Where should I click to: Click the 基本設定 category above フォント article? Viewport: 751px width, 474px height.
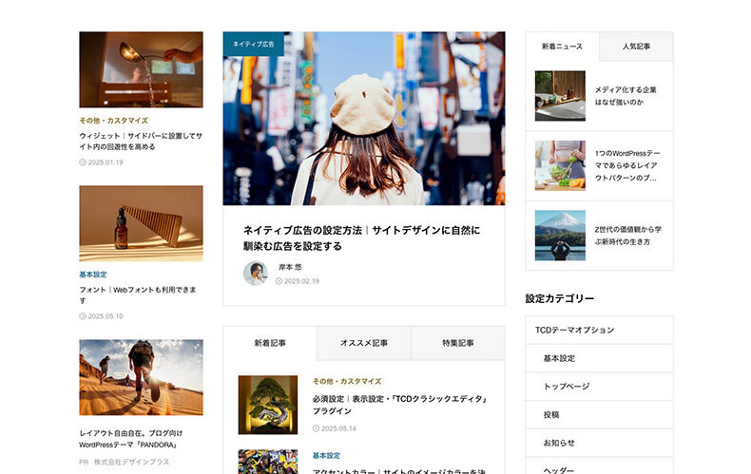tap(93, 275)
